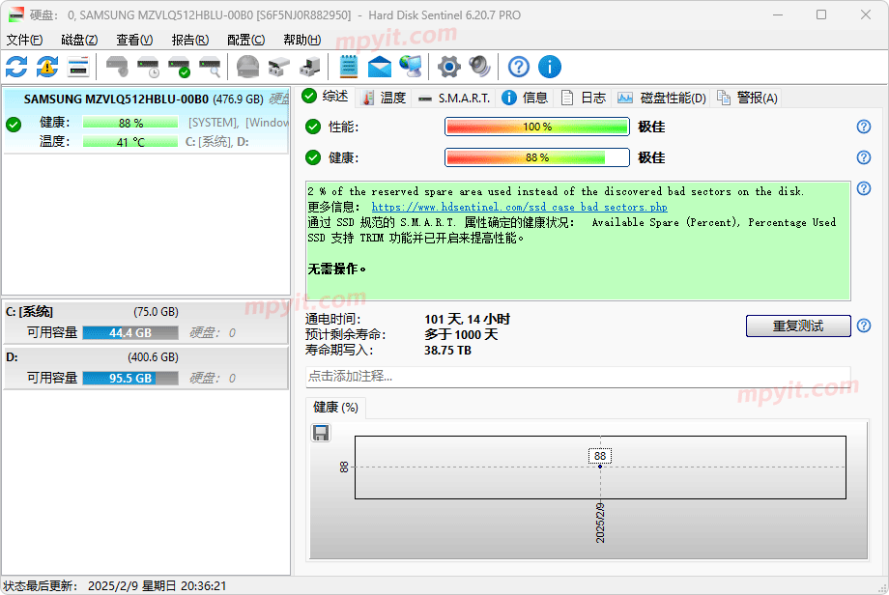Switch to the S.M.A.R.T. tab
The image size is (889, 595).
point(453,98)
